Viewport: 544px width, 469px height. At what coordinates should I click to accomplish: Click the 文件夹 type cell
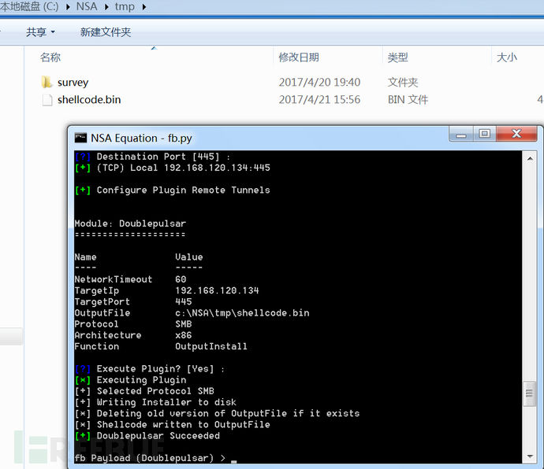tap(403, 82)
